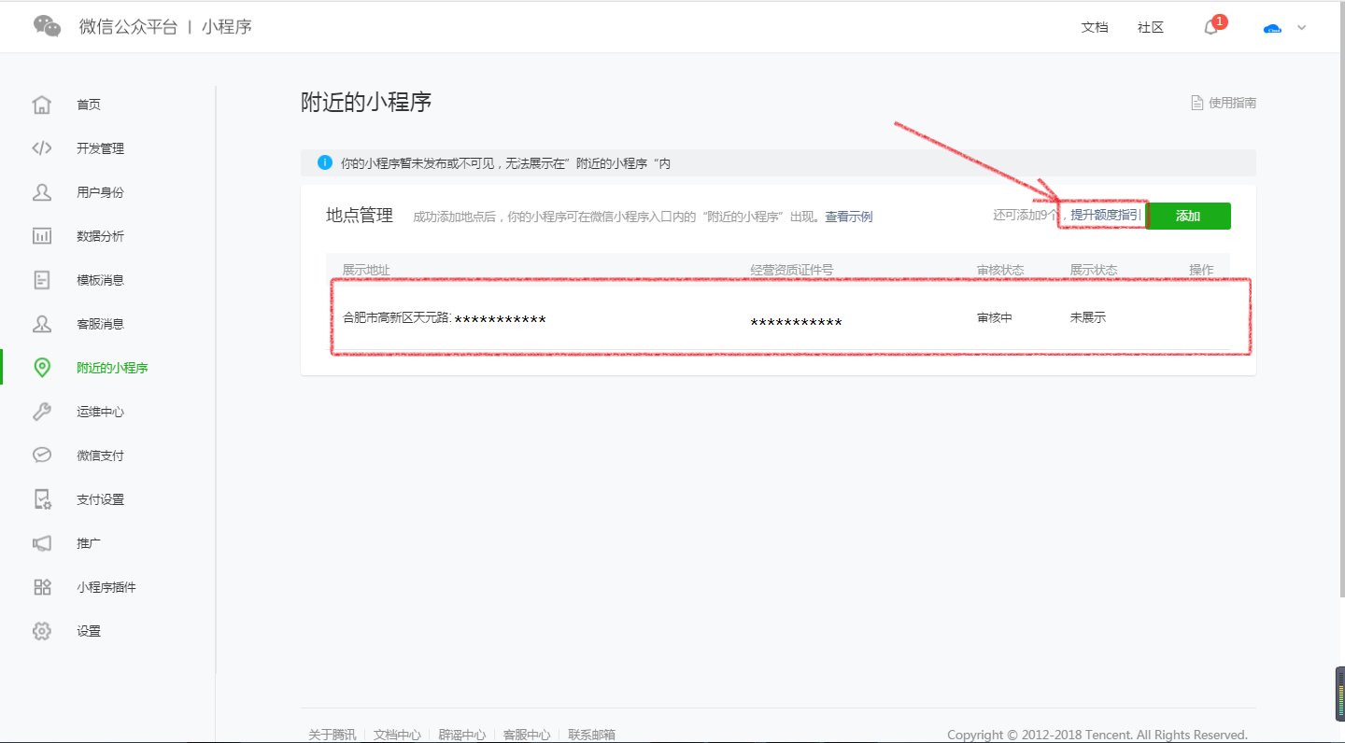Click the 提升额度指引 quota guide link
Image resolution: width=1345 pixels, height=743 pixels.
point(1103,214)
